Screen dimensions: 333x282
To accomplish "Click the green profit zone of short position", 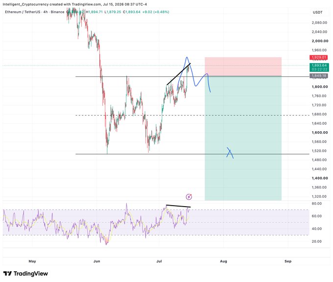I will 243,138.
